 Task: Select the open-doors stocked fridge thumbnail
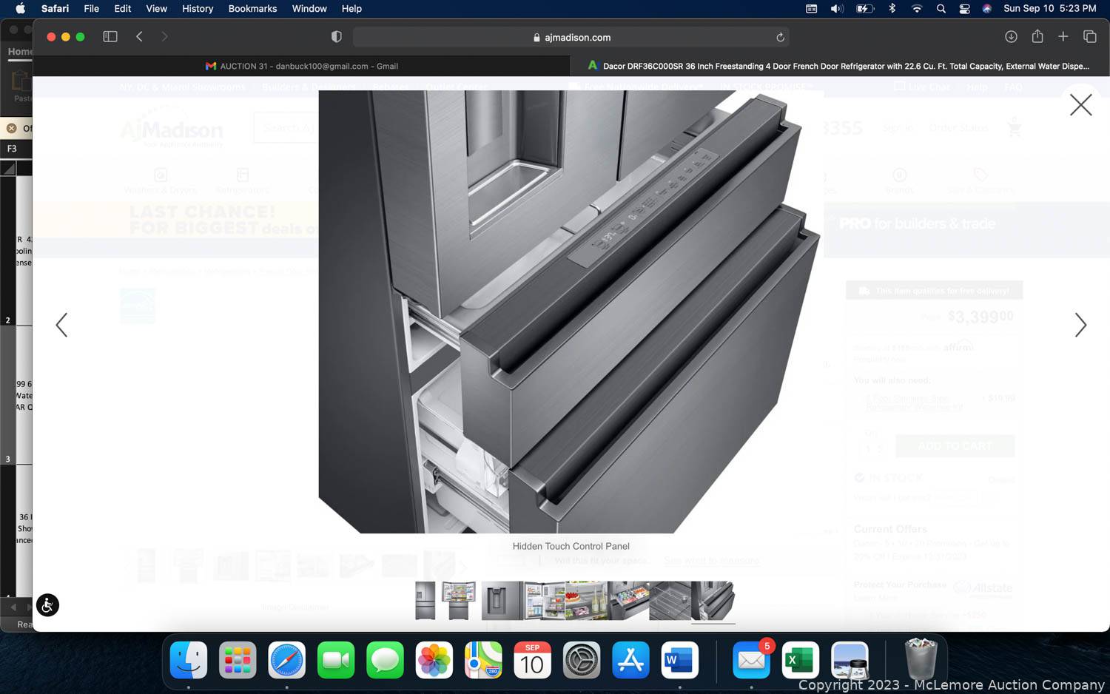point(459,601)
